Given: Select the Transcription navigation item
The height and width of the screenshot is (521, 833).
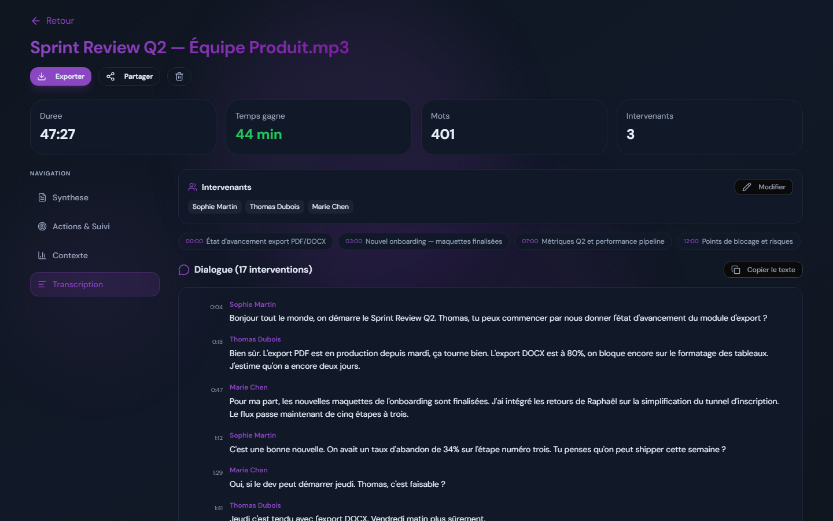Looking at the screenshot, I should (95, 284).
